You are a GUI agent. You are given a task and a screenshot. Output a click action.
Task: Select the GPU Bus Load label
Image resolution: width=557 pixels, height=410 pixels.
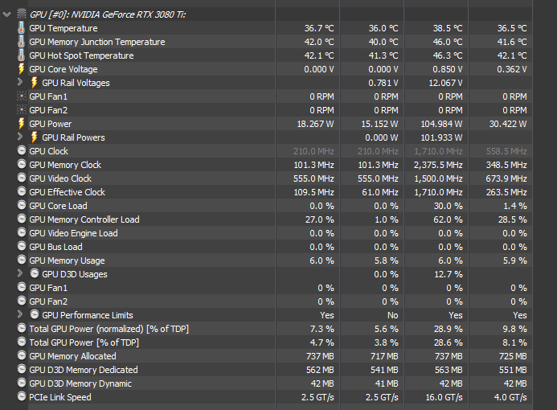(x=55, y=247)
